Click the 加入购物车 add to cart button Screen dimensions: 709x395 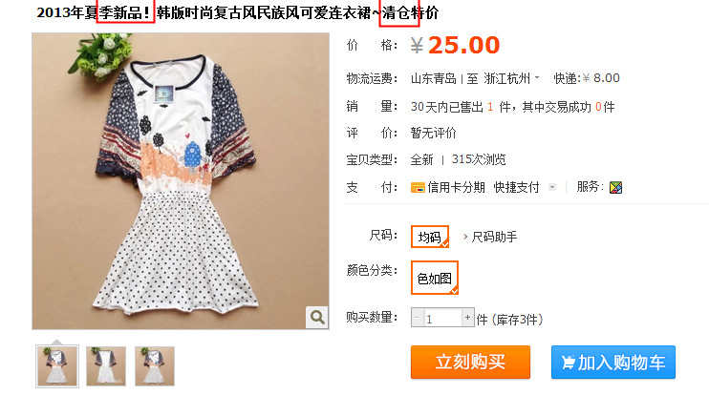613,362
